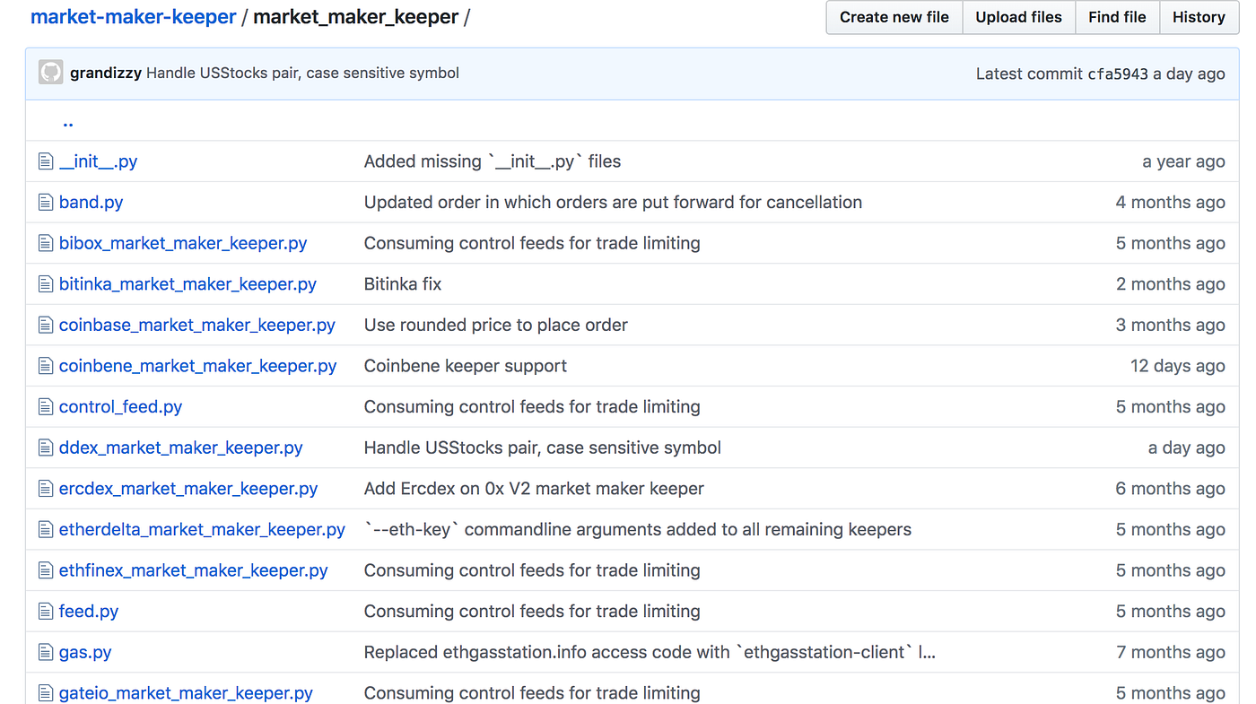The width and height of the screenshot is (1256, 704).
Task: Click file icon beside control_feed.py
Action: coord(46,407)
